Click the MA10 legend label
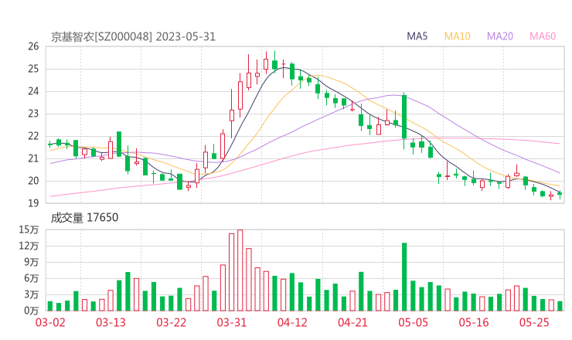The width and height of the screenshot is (572, 340). point(457,36)
